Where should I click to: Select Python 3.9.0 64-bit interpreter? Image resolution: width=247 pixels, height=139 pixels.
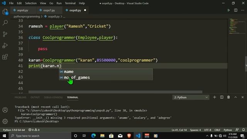pyautogui.click(x=14, y=130)
